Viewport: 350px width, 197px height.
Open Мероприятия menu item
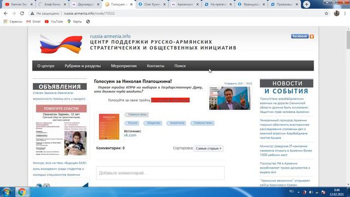[x=124, y=66]
